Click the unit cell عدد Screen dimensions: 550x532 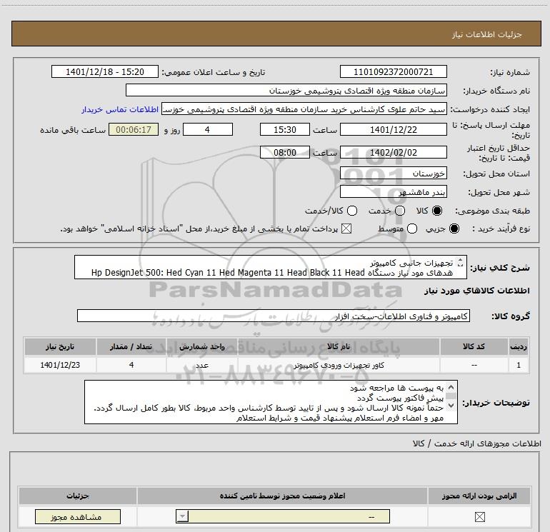click(x=201, y=365)
